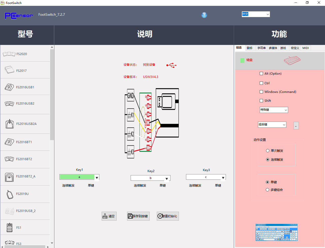Click the on-screen keyboard thumbnail at bottom right

[276, 232]
